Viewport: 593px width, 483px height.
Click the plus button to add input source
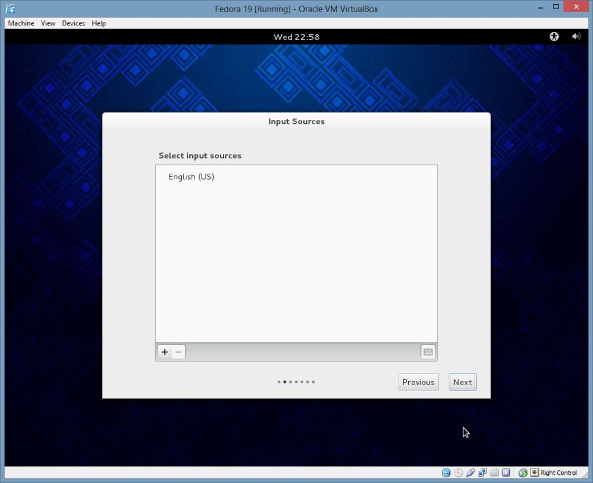tap(164, 352)
